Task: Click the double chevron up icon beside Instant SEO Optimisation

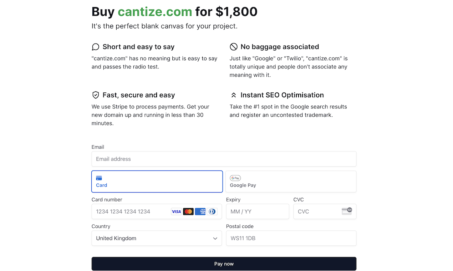Action: [234, 95]
